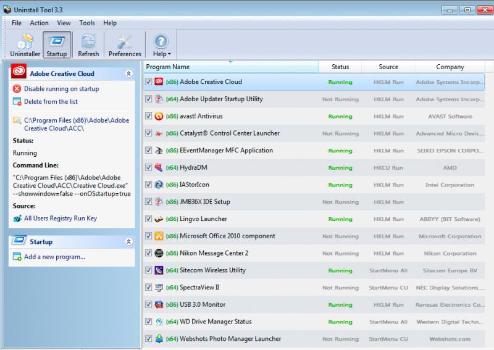Screen dimensions: 494x350
Task: Click the red Disable running on startup icon
Action: pos(17,89)
